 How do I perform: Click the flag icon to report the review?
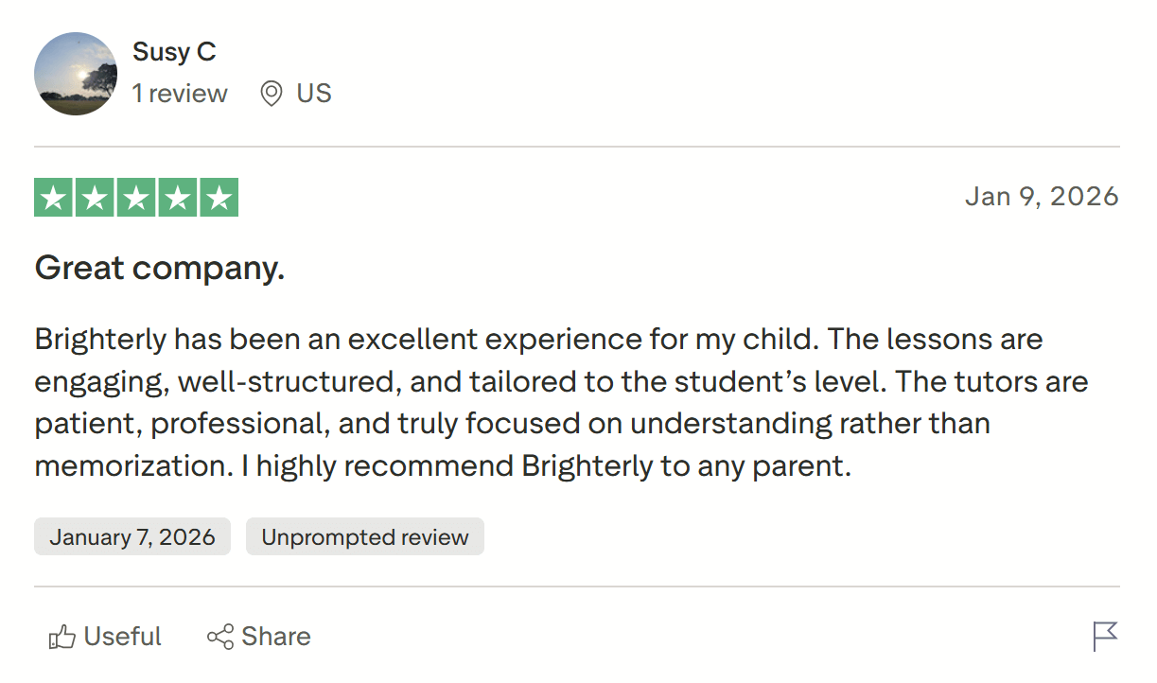pyautogui.click(x=1104, y=636)
